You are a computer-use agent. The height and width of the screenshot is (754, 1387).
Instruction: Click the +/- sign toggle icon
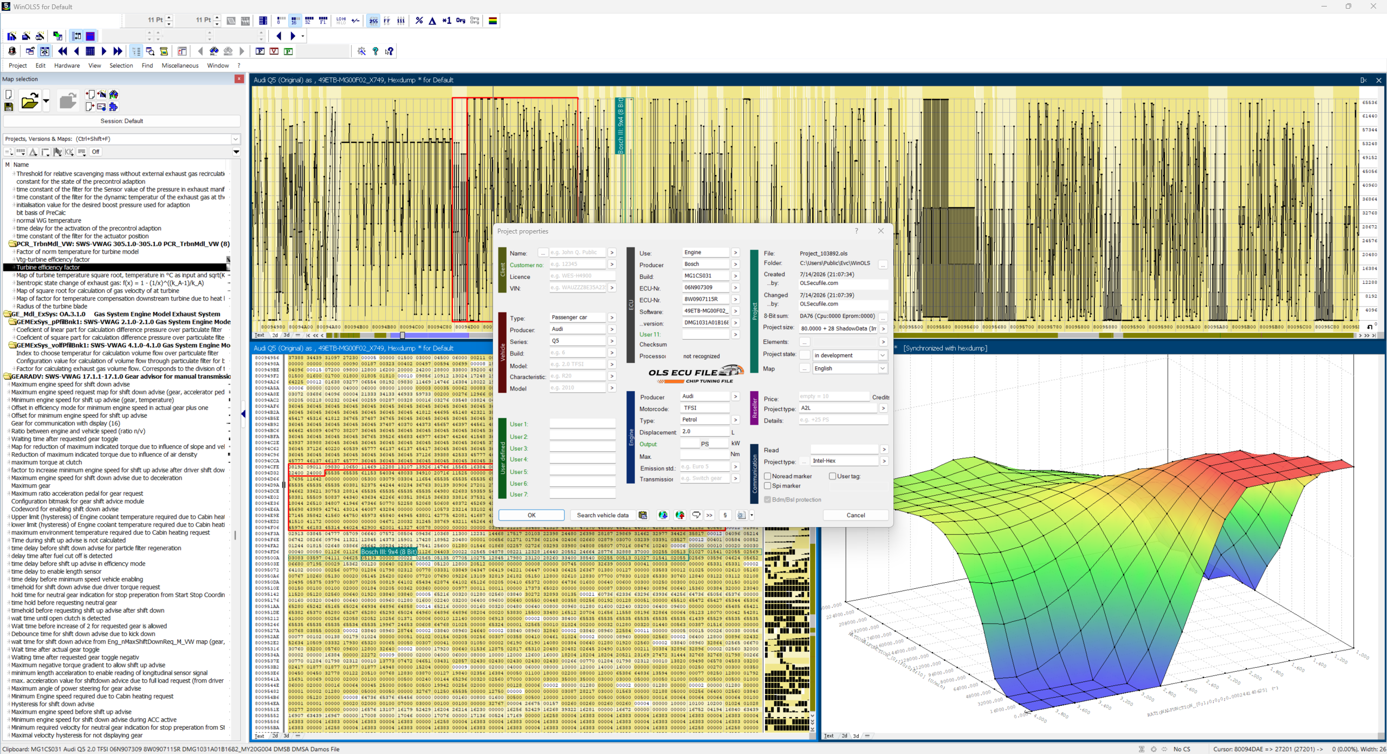click(355, 21)
